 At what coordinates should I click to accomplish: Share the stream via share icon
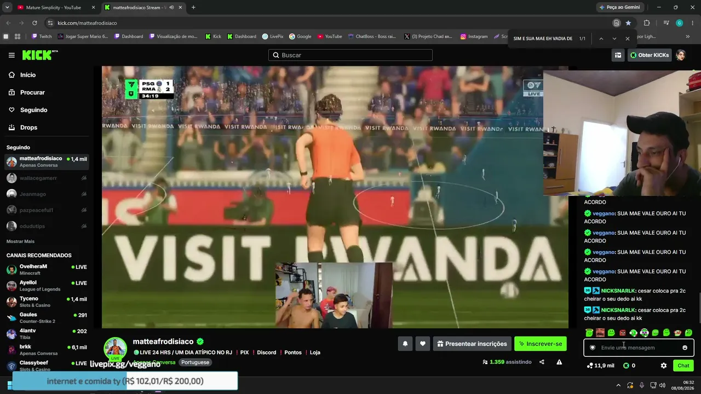[x=542, y=362]
